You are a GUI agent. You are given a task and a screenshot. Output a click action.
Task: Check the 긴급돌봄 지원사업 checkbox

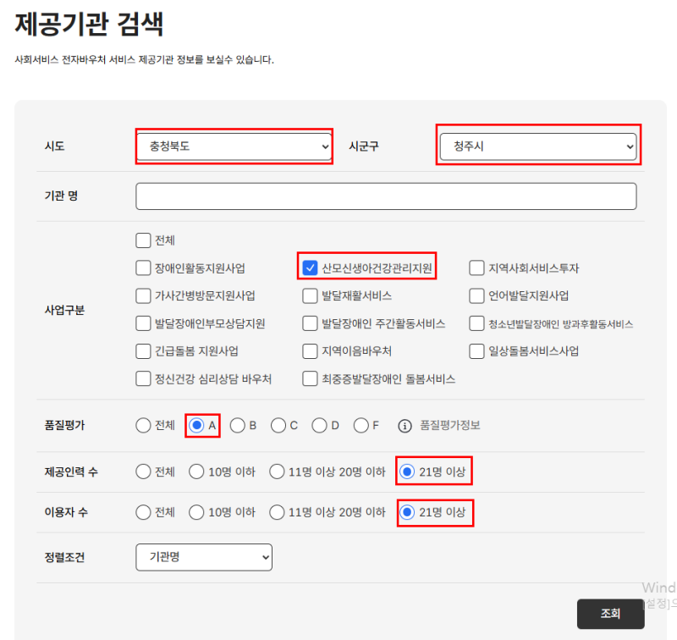[143, 351]
